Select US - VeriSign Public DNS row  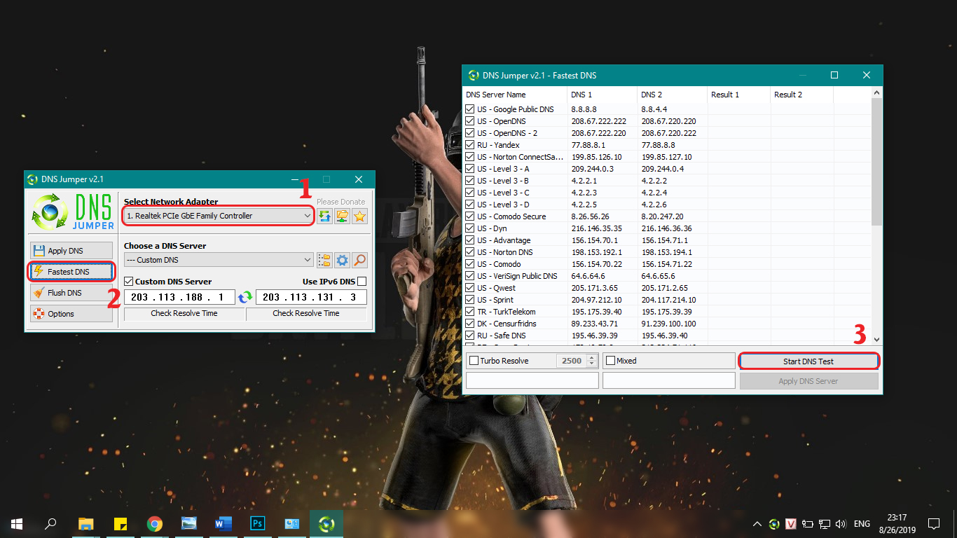(517, 276)
